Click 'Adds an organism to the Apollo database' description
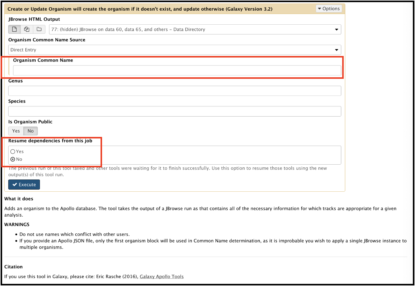 [x=200, y=212]
